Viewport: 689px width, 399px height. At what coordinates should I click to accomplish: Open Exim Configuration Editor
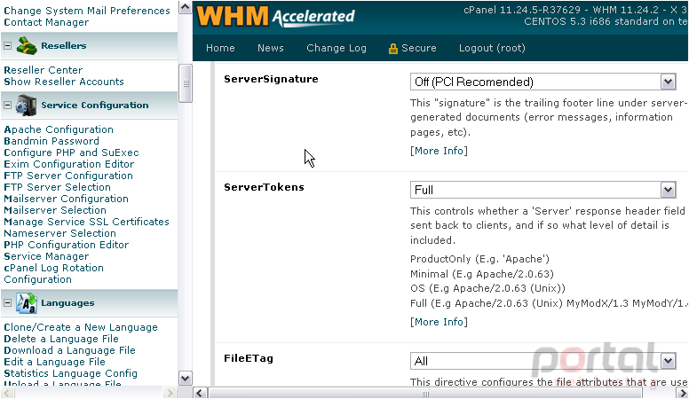click(69, 164)
